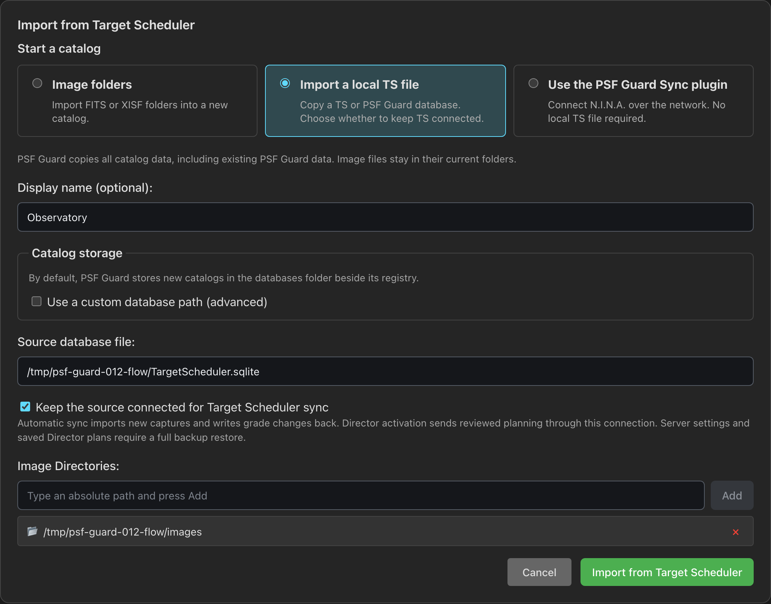Screen dimensions: 771x604
Task: Click the 'Import from Target Scheduler' dialog title
Action: [106, 25]
